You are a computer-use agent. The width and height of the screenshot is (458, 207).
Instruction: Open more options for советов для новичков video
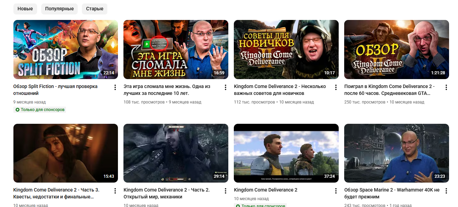(336, 87)
